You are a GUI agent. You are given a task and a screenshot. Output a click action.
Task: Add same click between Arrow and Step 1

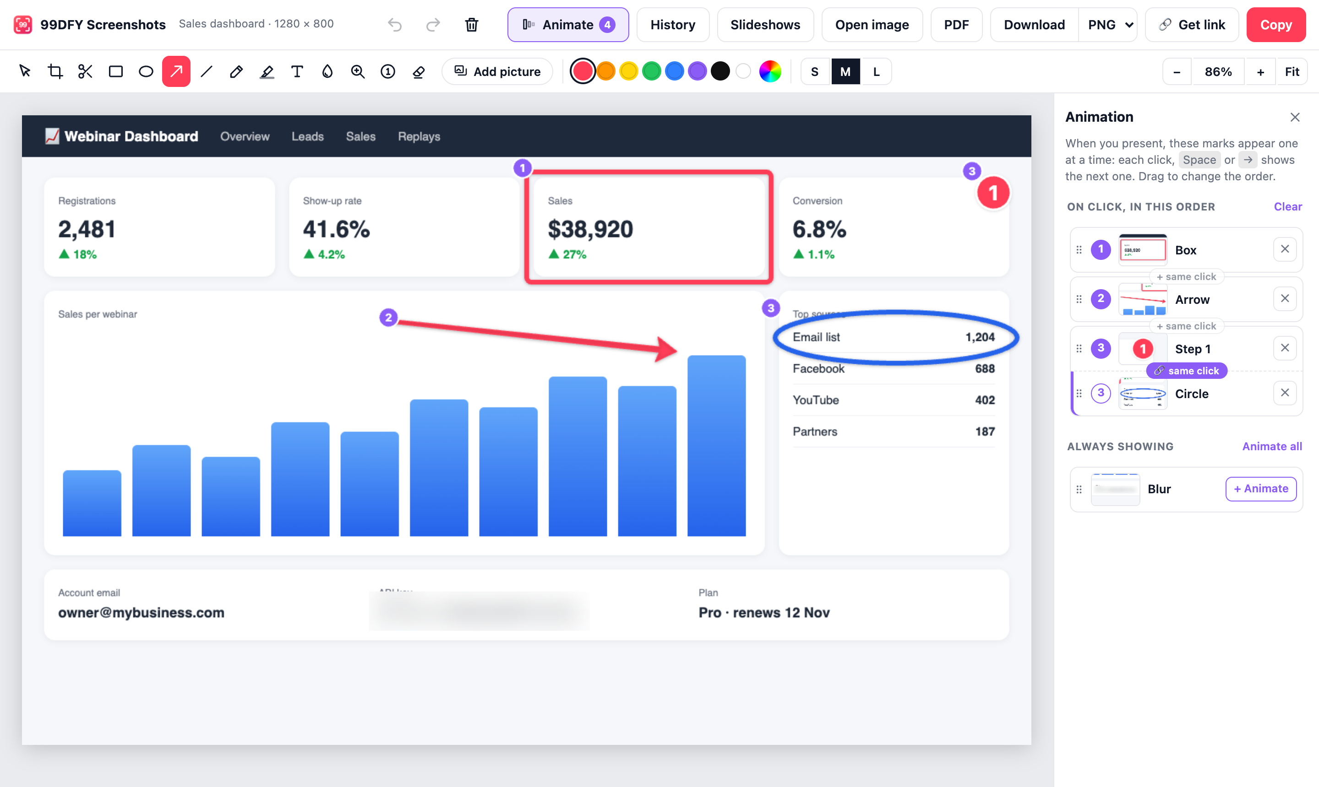1186,326
